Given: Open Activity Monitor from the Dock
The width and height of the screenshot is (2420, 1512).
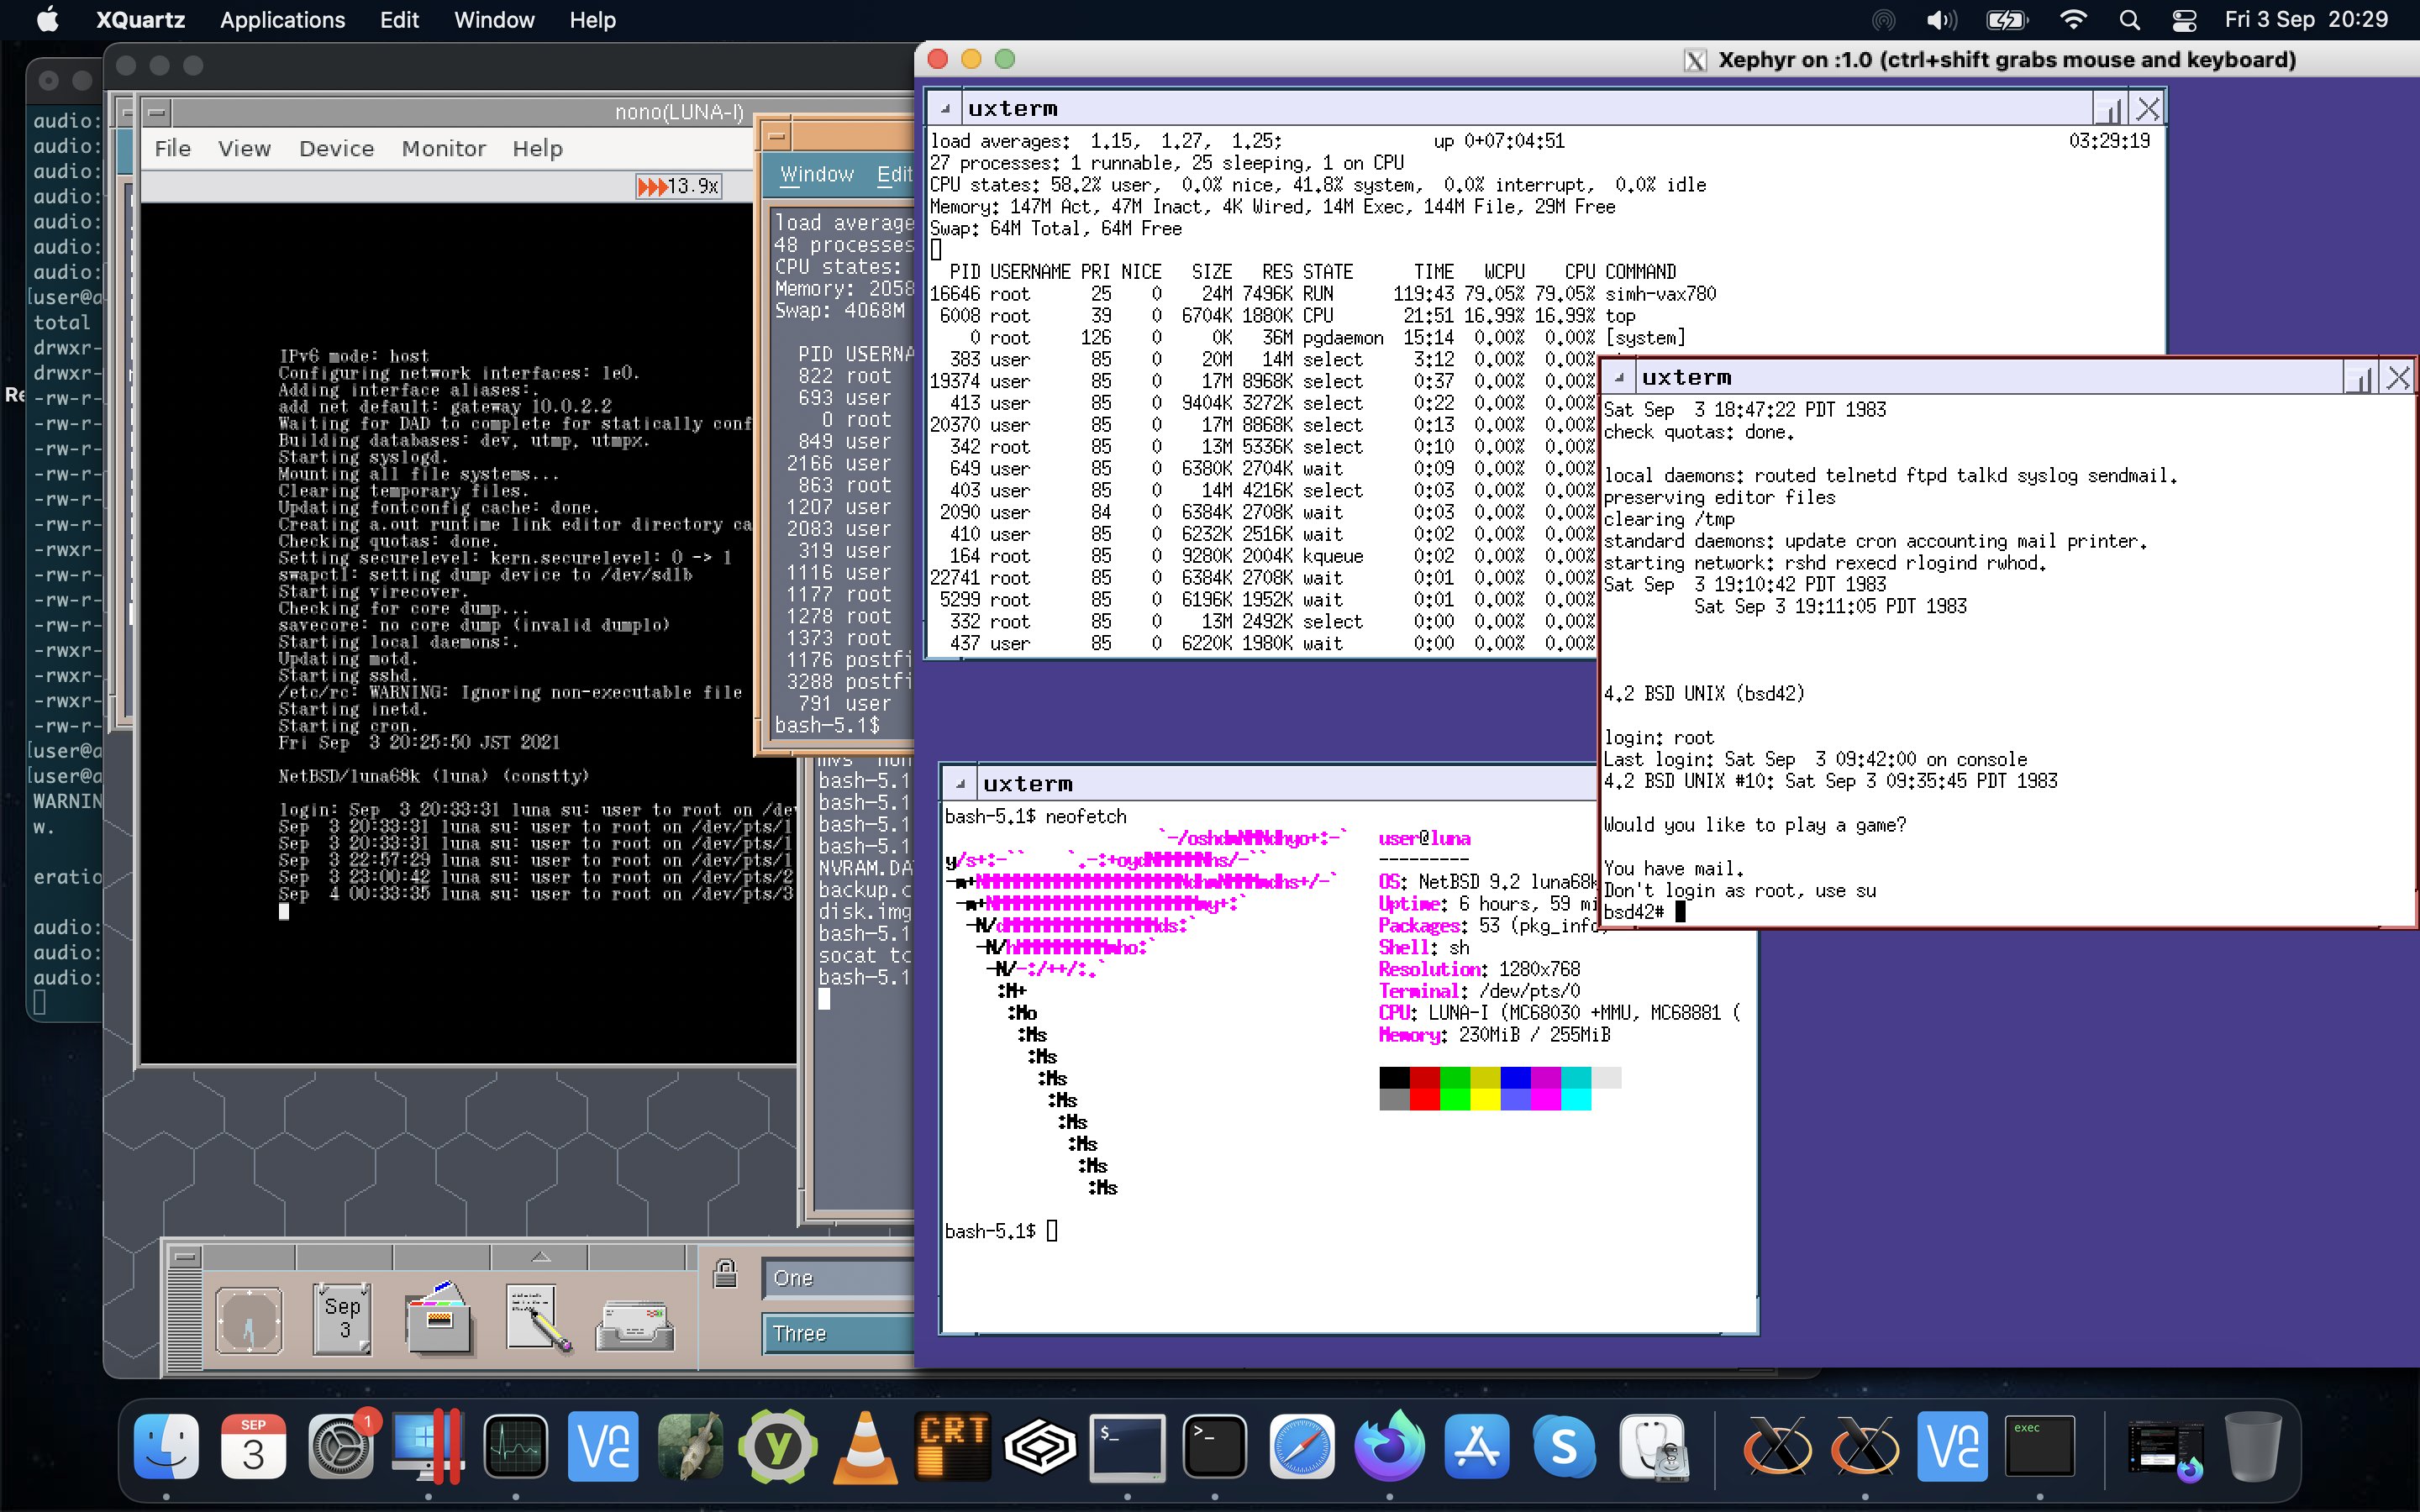Looking at the screenshot, I should coord(516,1445).
